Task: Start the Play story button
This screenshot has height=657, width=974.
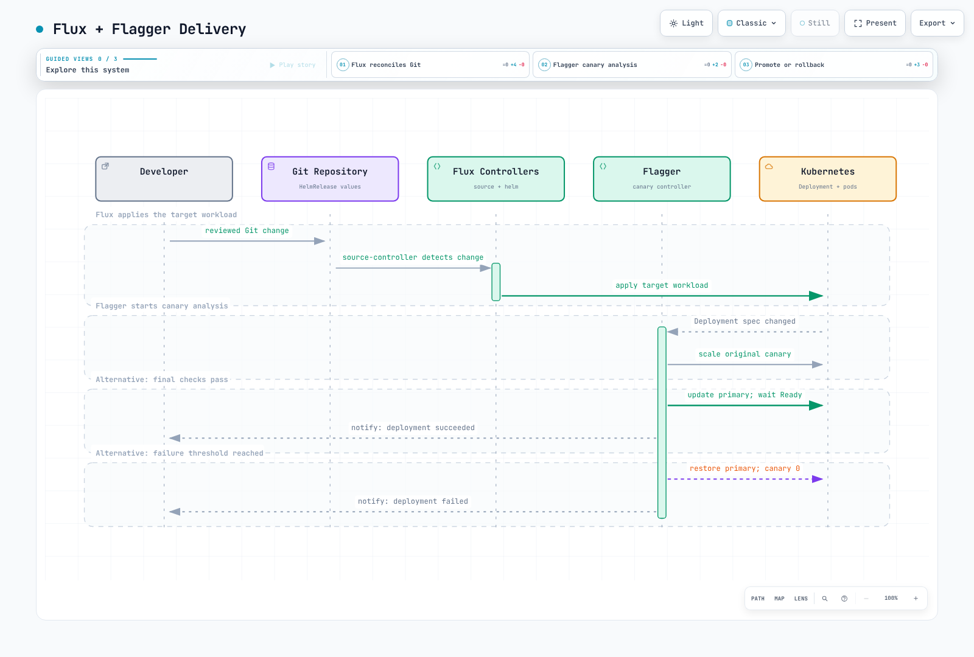Action: click(x=293, y=65)
